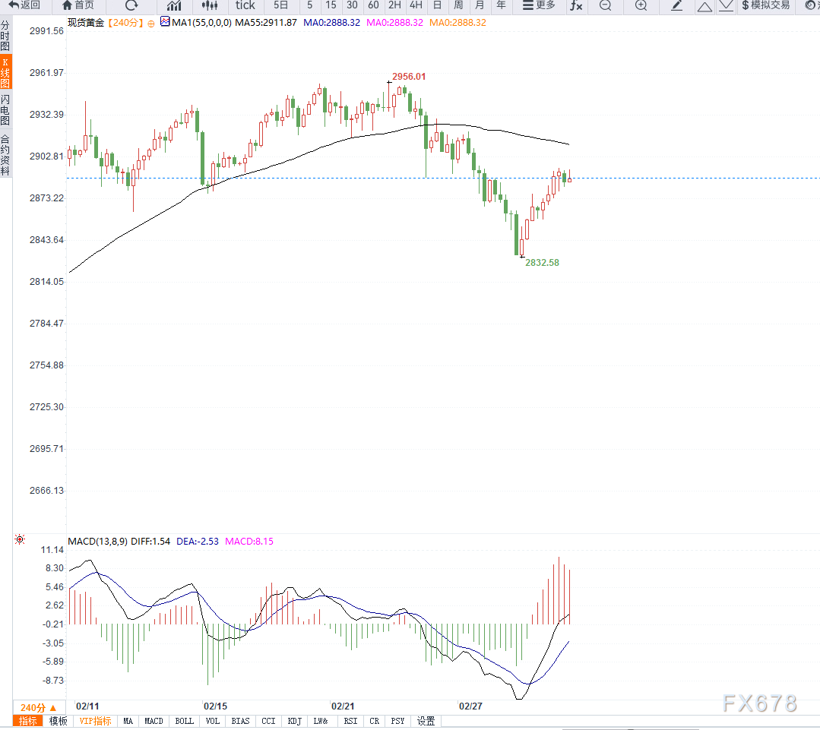Screen dimensions: 820x730
Task: Click the MA1 indicator legend icon
Action: [x=164, y=22]
